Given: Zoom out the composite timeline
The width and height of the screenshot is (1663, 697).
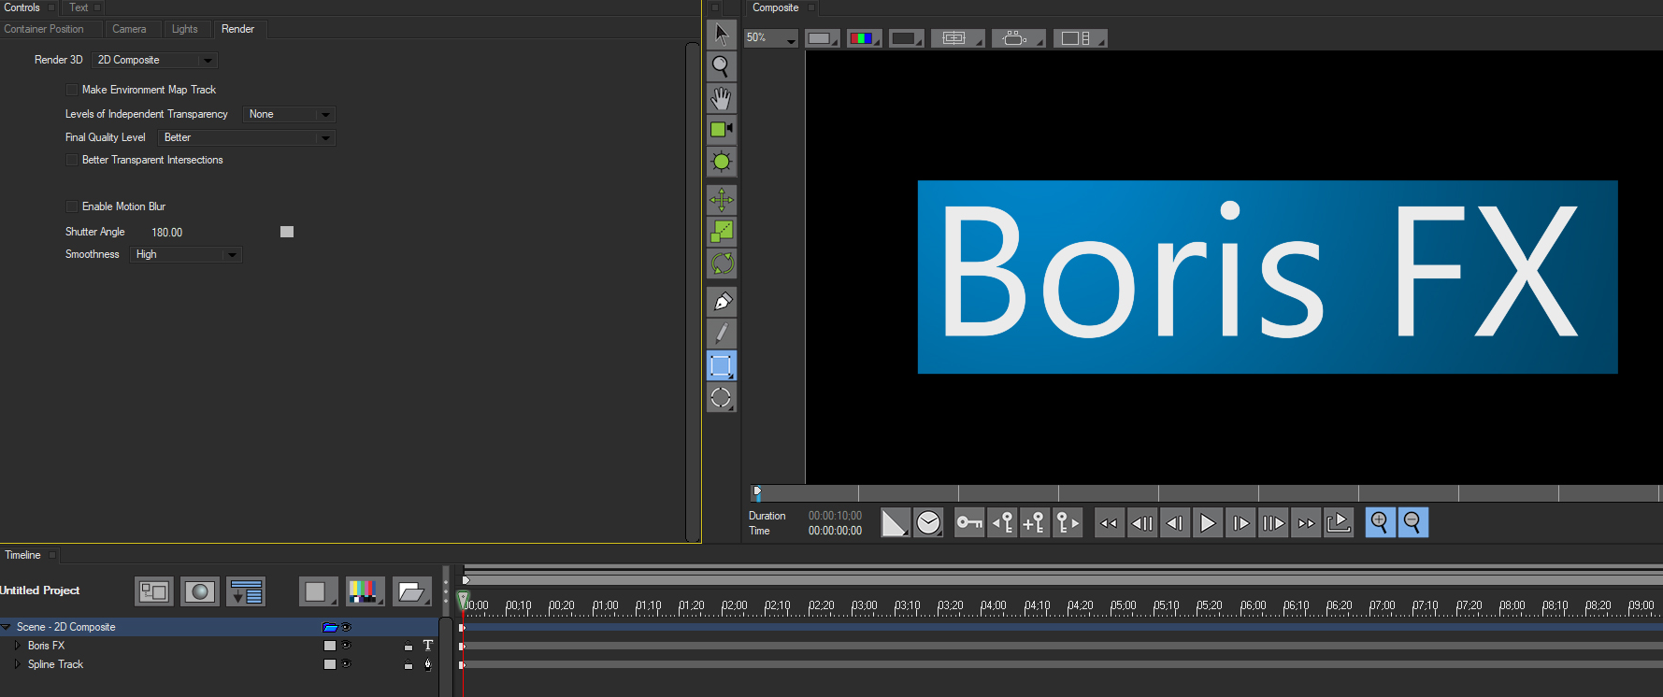Looking at the screenshot, I should pos(1412,523).
